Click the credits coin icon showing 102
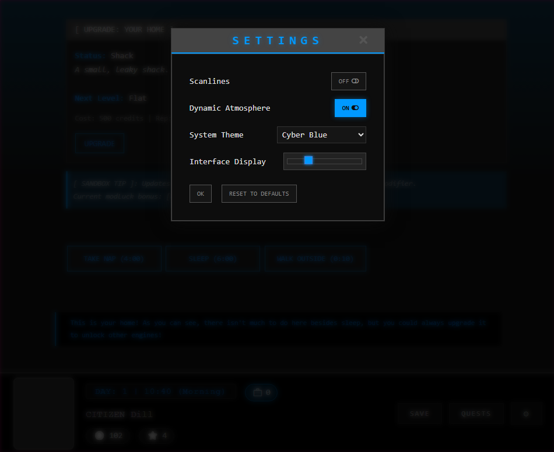 pos(99,436)
